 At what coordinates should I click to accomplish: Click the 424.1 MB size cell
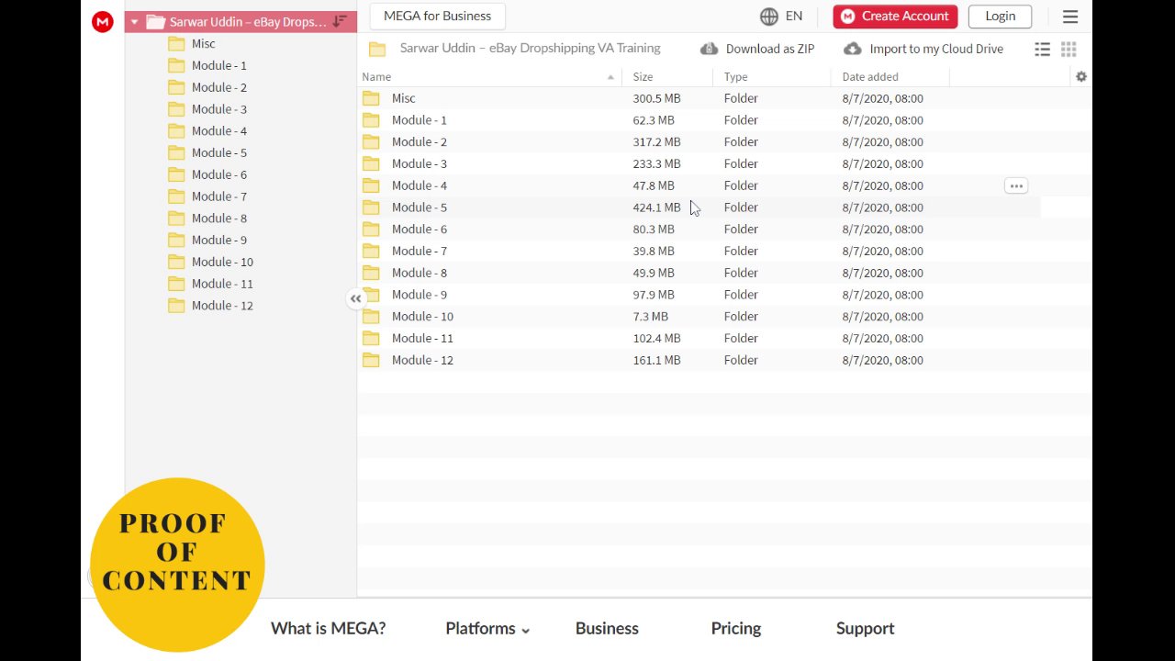[x=656, y=207]
